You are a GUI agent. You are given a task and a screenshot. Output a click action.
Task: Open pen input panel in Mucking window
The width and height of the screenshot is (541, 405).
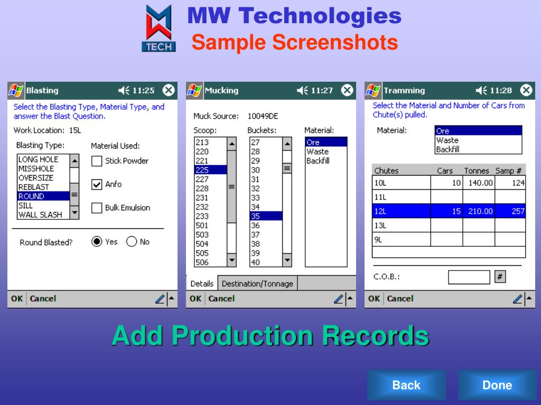click(x=339, y=298)
